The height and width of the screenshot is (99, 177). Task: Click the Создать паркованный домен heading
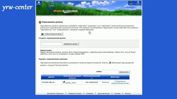click(52, 38)
